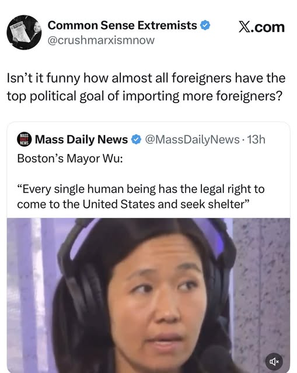Unmute the video with the speaker icon
This screenshot has height=373, width=297.
274,361
